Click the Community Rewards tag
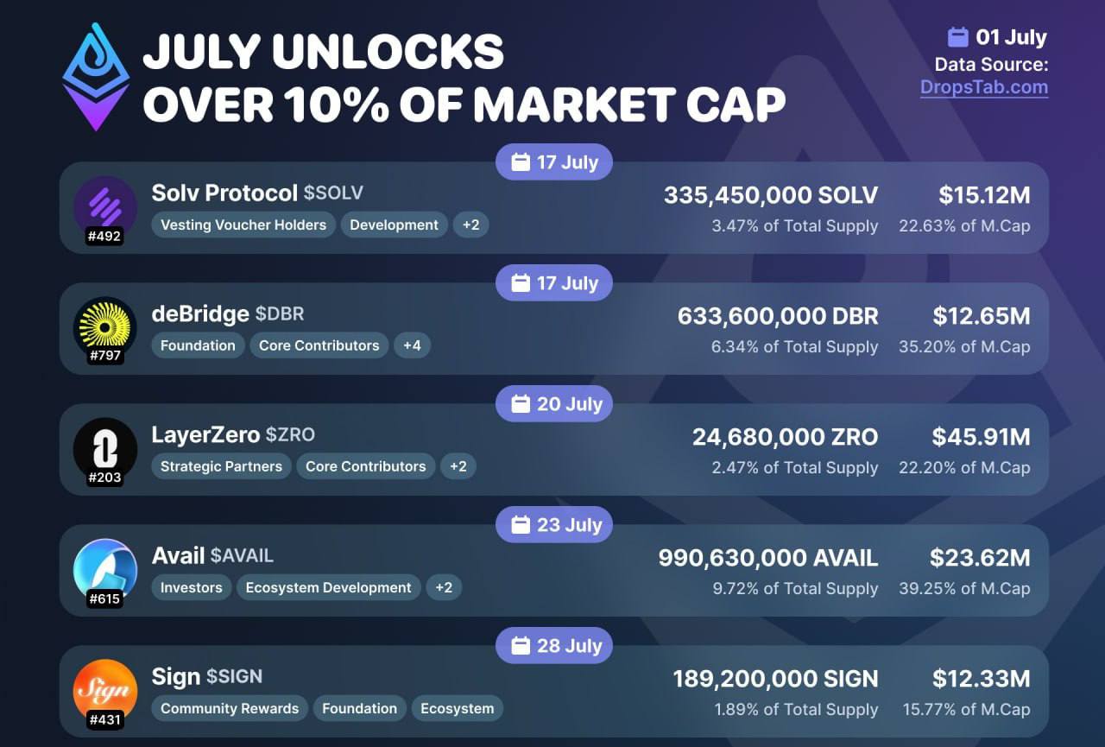The width and height of the screenshot is (1105, 747). click(230, 708)
